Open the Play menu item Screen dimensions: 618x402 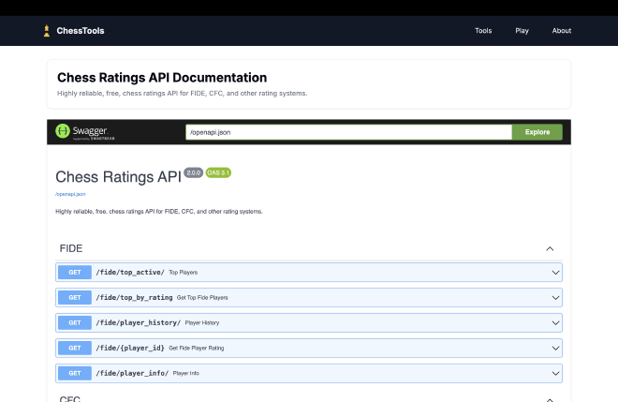522,31
